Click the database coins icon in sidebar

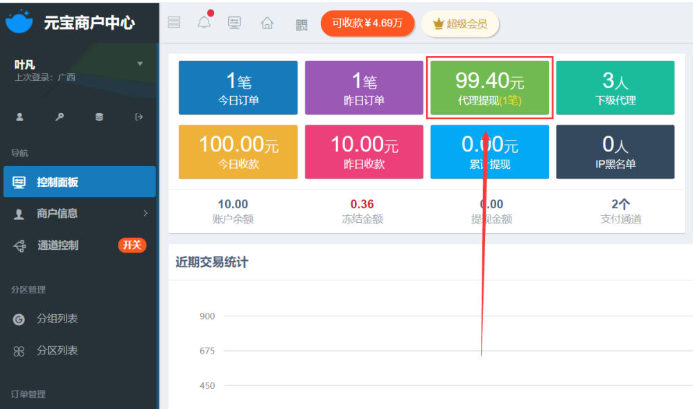click(x=99, y=117)
